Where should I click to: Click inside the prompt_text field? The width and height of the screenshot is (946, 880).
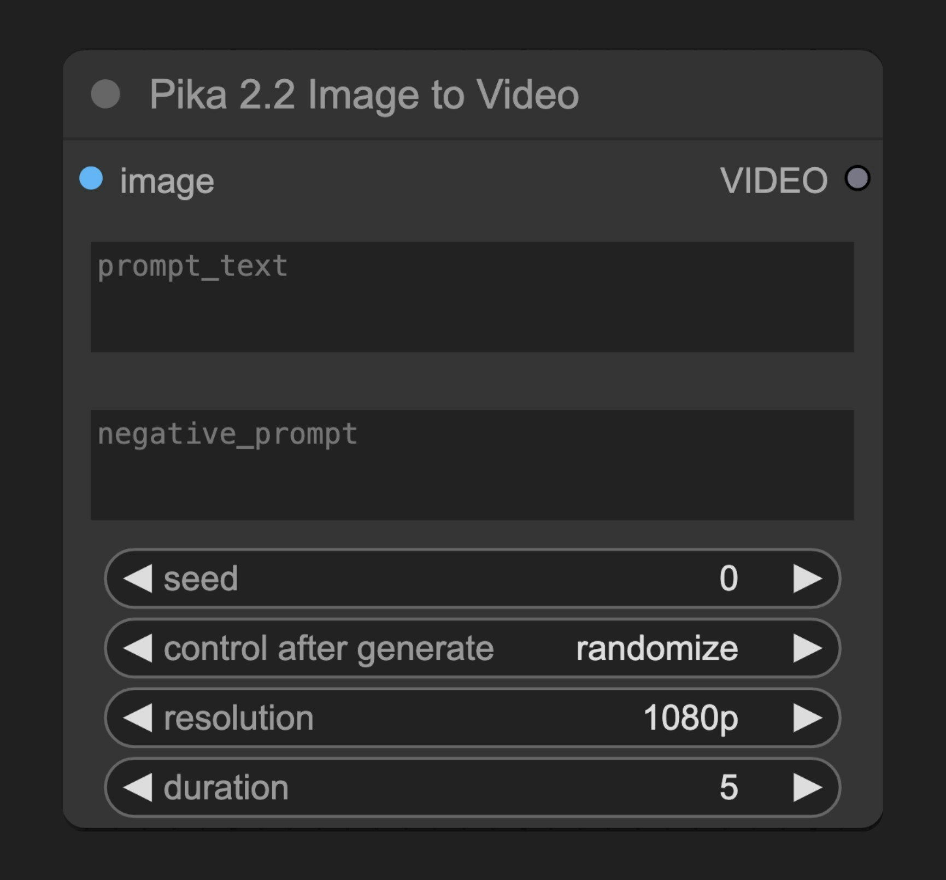click(472, 297)
